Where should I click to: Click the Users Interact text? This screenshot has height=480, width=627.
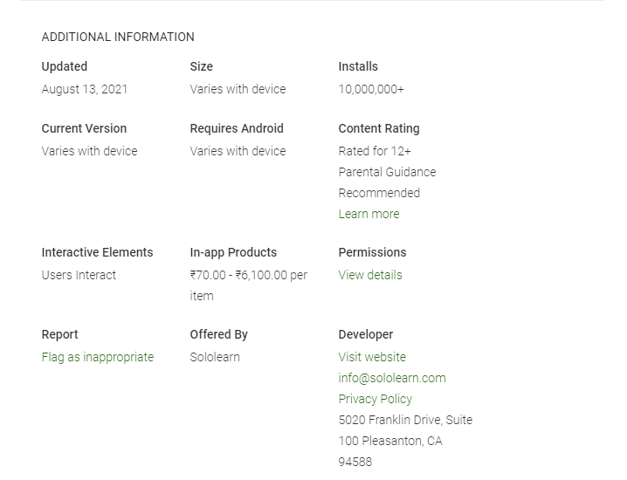pos(79,275)
